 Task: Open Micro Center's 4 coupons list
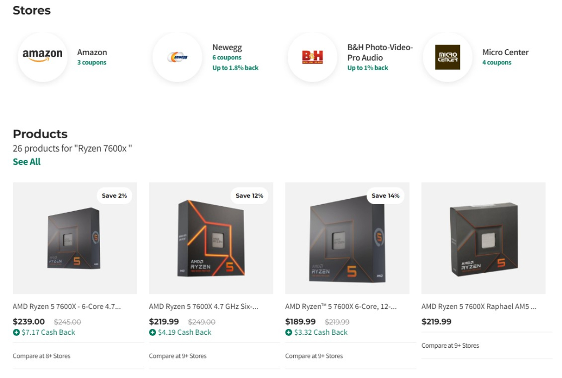497,63
